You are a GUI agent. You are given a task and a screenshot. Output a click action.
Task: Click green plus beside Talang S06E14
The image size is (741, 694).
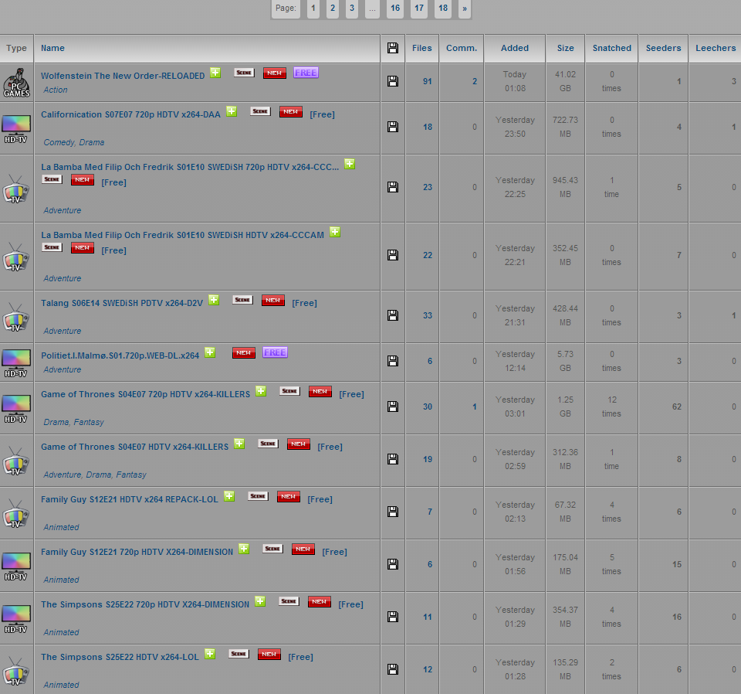click(214, 299)
